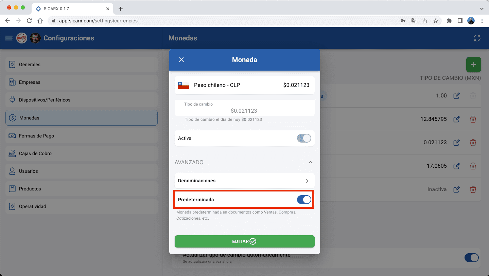
Task: Open the Empresas settings section
Action: [81, 82]
